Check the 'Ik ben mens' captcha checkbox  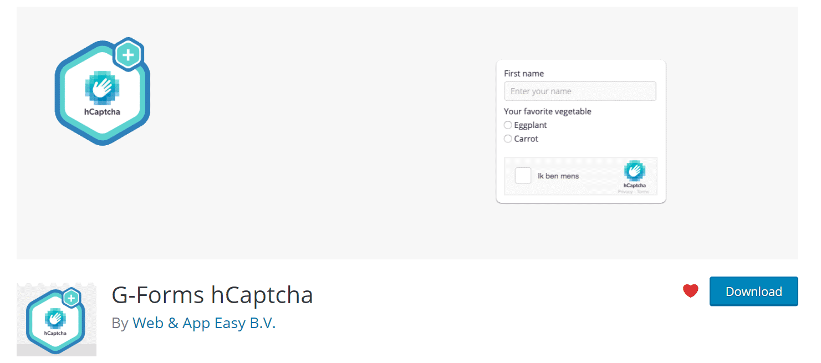(x=523, y=175)
